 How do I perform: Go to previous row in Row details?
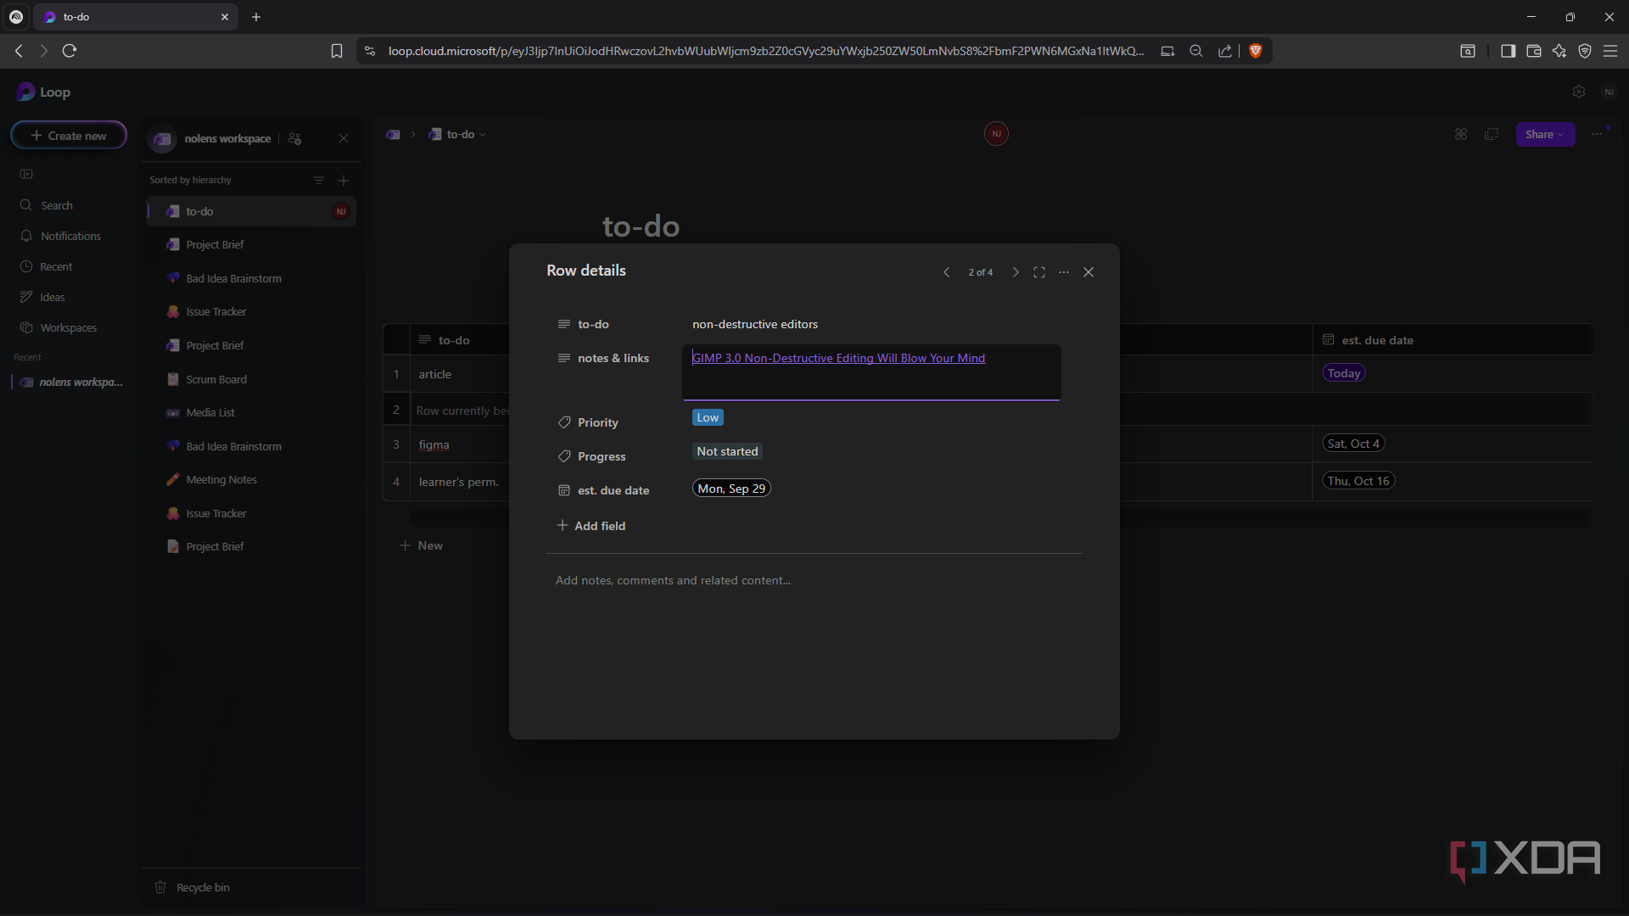coord(946,272)
